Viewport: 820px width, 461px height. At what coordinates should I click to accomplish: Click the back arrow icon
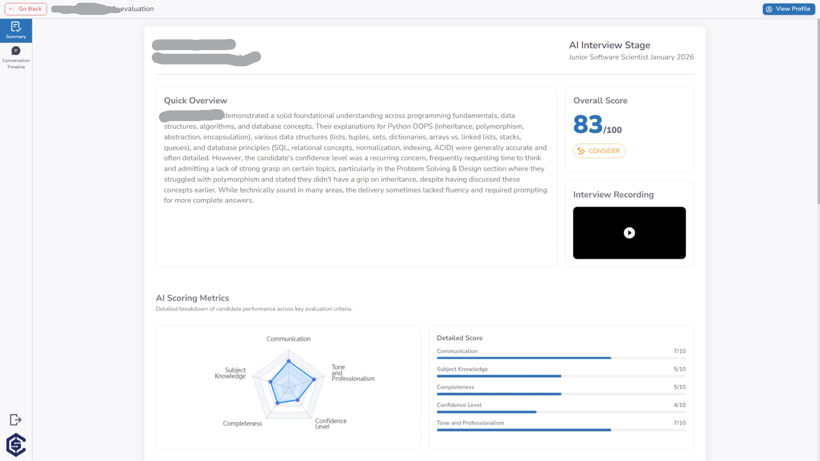click(x=12, y=9)
